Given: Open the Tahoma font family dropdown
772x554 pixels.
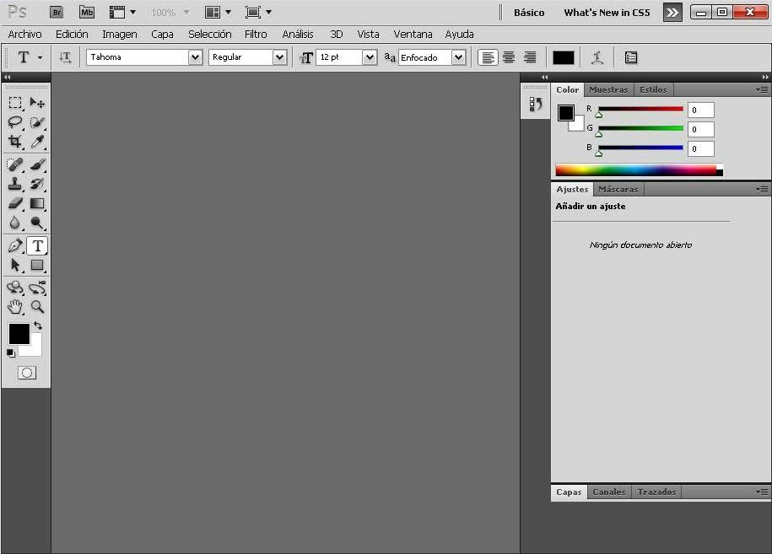Looking at the screenshot, I should (x=195, y=57).
